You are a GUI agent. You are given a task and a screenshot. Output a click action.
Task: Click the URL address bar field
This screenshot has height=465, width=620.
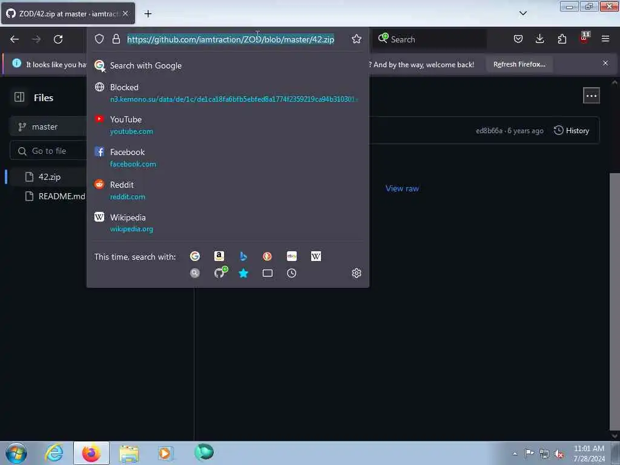point(231,39)
